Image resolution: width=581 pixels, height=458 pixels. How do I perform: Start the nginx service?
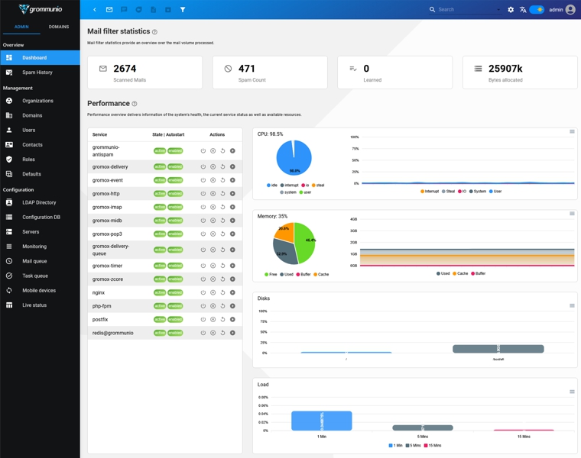coord(233,292)
